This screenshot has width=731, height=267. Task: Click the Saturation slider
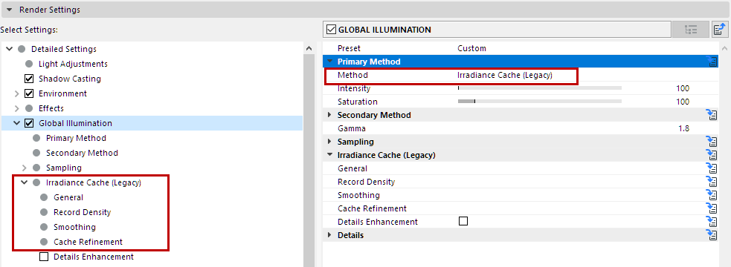pos(540,102)
